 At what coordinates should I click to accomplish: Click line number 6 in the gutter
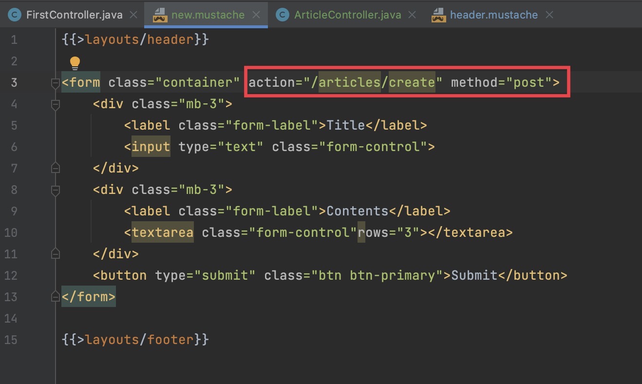point(13,147)
